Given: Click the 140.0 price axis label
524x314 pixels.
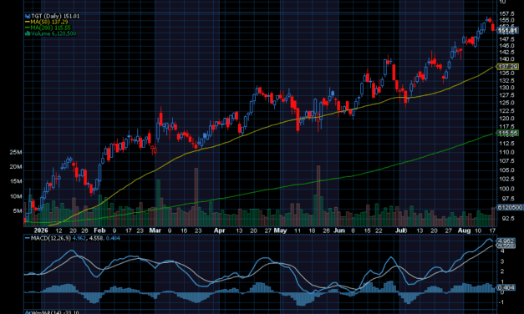Looking at the screenshot, I should [x=507, y=59].
